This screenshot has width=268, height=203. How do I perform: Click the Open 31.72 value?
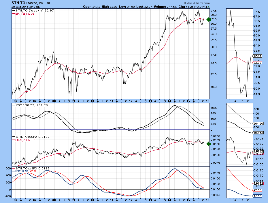tap(92, 7)
